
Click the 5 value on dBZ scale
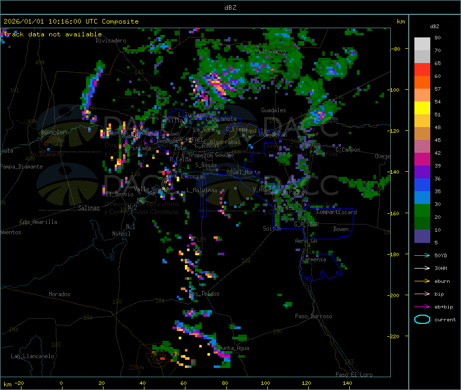coord(436,242)
